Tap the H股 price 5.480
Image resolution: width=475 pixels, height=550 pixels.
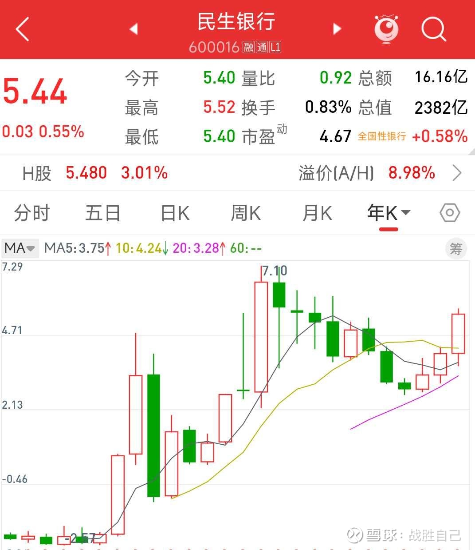[x=86, y=173]
